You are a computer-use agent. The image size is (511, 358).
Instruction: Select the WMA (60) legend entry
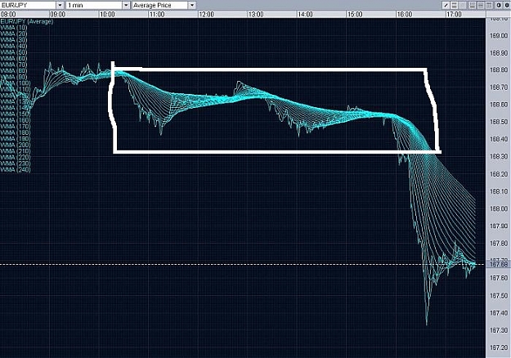coord(14,59)
